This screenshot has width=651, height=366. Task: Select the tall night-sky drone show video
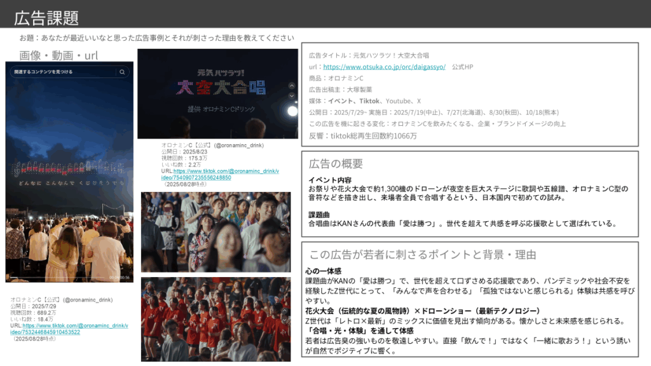tap(69, 172)
